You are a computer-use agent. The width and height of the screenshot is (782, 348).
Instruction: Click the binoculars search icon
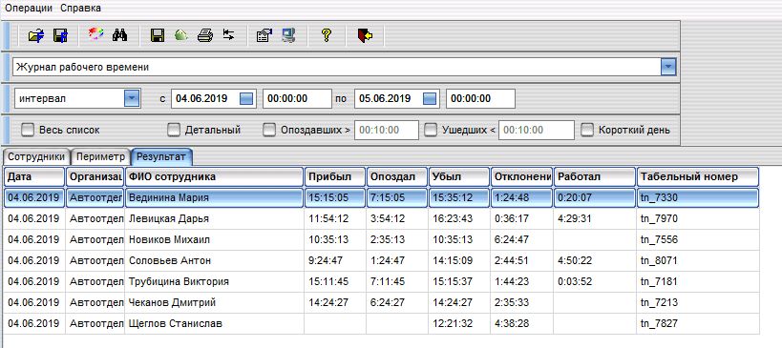click(x=119, y=35)
